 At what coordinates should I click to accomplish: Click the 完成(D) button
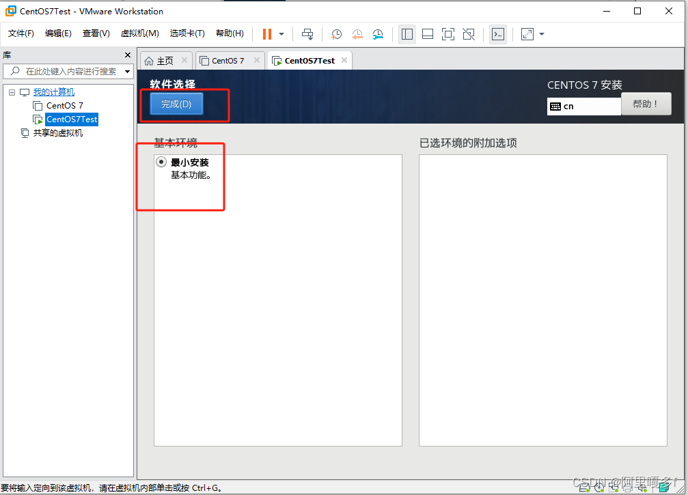(x=176, y=104)
